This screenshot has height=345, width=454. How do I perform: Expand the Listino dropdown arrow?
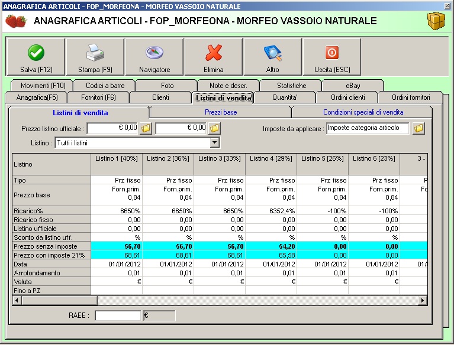click(x=215, y=143)
